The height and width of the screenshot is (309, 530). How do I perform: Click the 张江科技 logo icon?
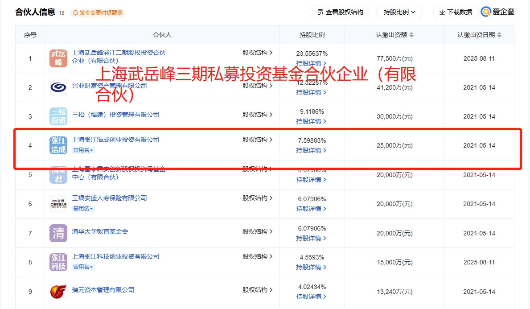[58, 262]
